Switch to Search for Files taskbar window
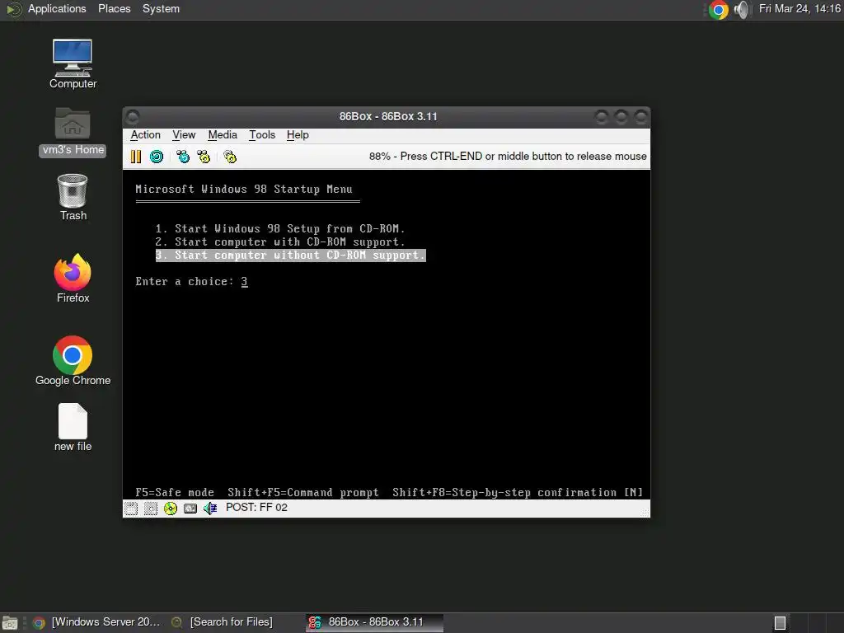This screenshot has width=844, height=633. pos(222,622)
